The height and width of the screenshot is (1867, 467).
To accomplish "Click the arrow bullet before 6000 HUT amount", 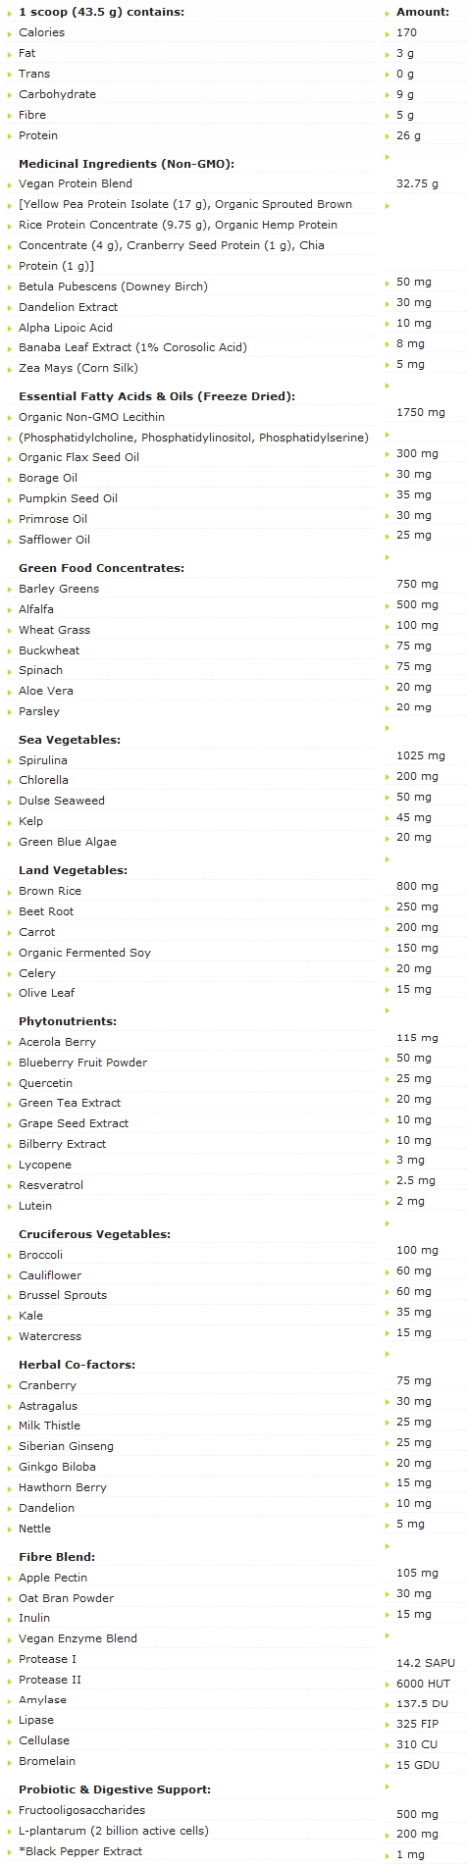I will click(387, 1685).
